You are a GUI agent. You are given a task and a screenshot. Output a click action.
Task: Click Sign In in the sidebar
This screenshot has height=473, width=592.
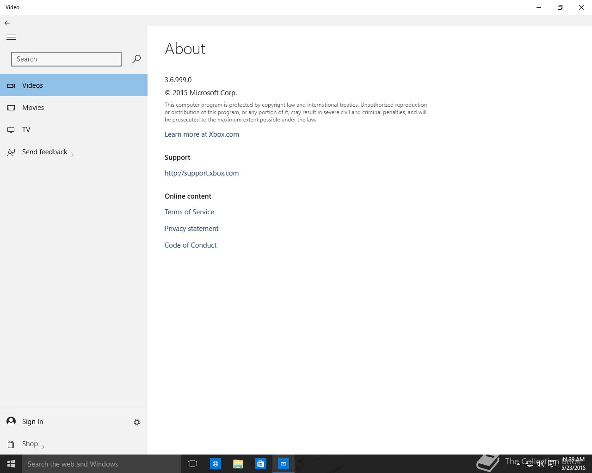click(32, 421)
